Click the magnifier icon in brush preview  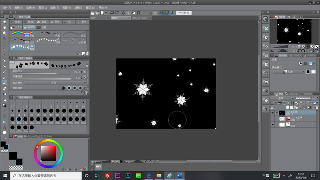87,66
